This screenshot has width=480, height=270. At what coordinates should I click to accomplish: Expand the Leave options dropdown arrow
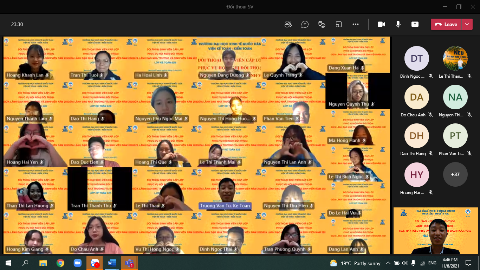467,24
